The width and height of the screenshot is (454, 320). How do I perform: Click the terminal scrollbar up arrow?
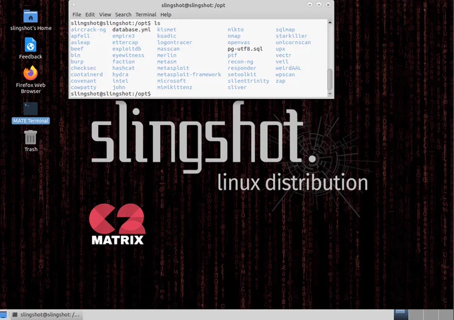tap(330, 22)
